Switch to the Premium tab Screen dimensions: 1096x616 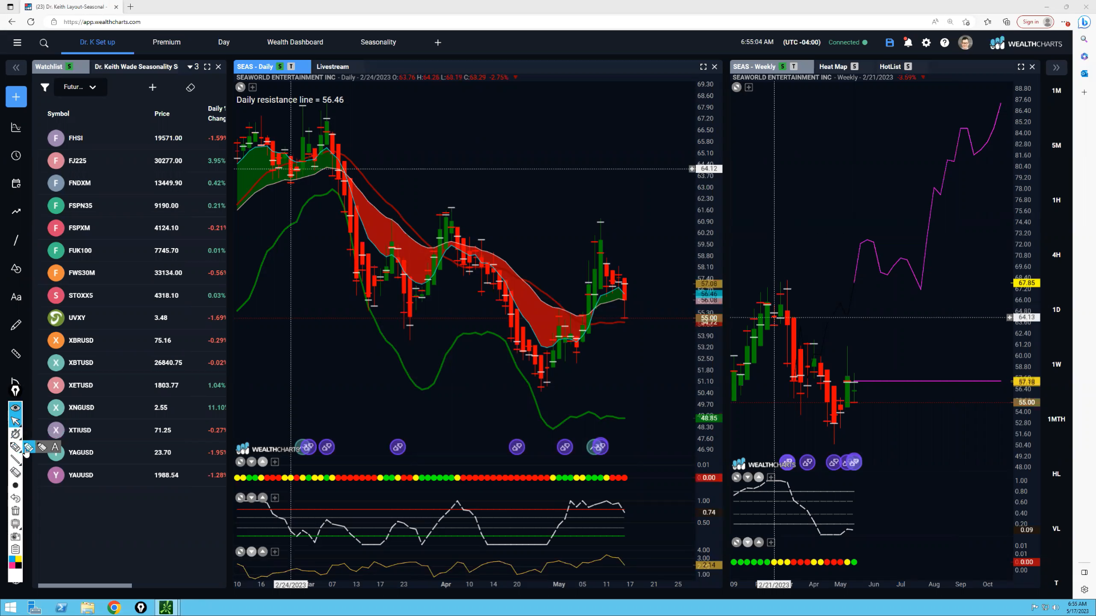coord(167,42)
